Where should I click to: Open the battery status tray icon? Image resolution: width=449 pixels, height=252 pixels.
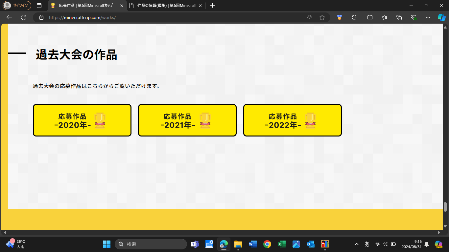pyautogui.click(x=393, y=244)
